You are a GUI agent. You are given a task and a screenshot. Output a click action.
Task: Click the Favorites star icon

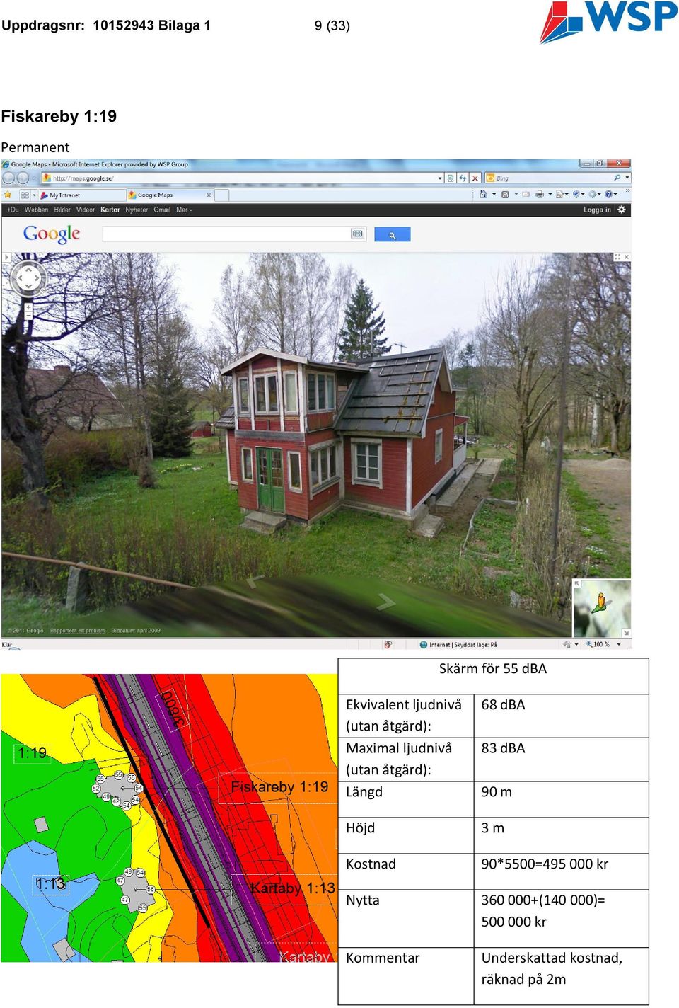tap(8, 195)
